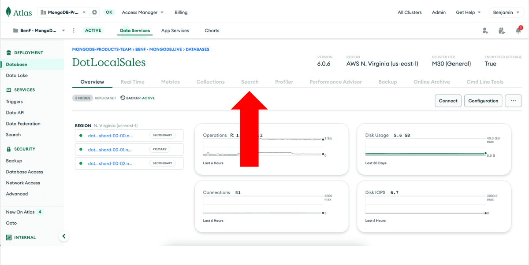Open the Disk Usage chart

[433, 149]
